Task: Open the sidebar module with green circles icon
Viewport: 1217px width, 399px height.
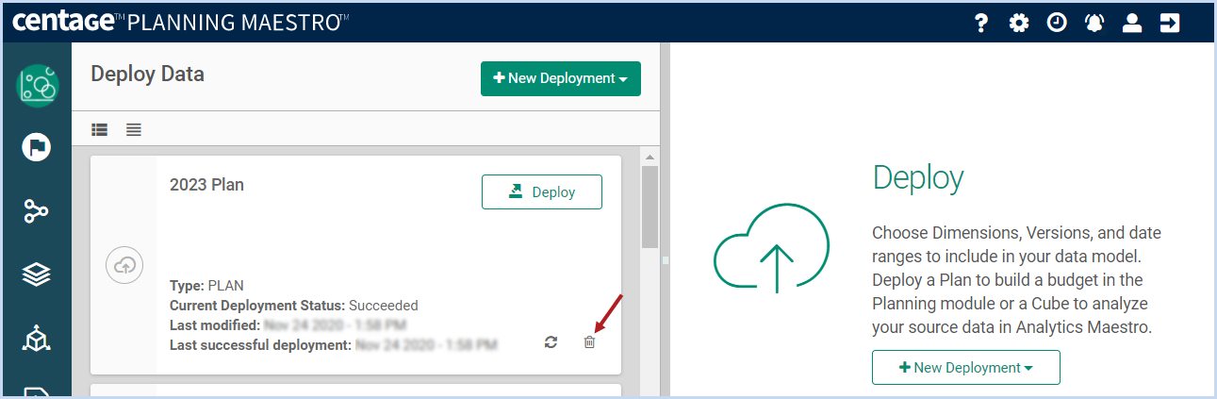Action: (37, 86)
